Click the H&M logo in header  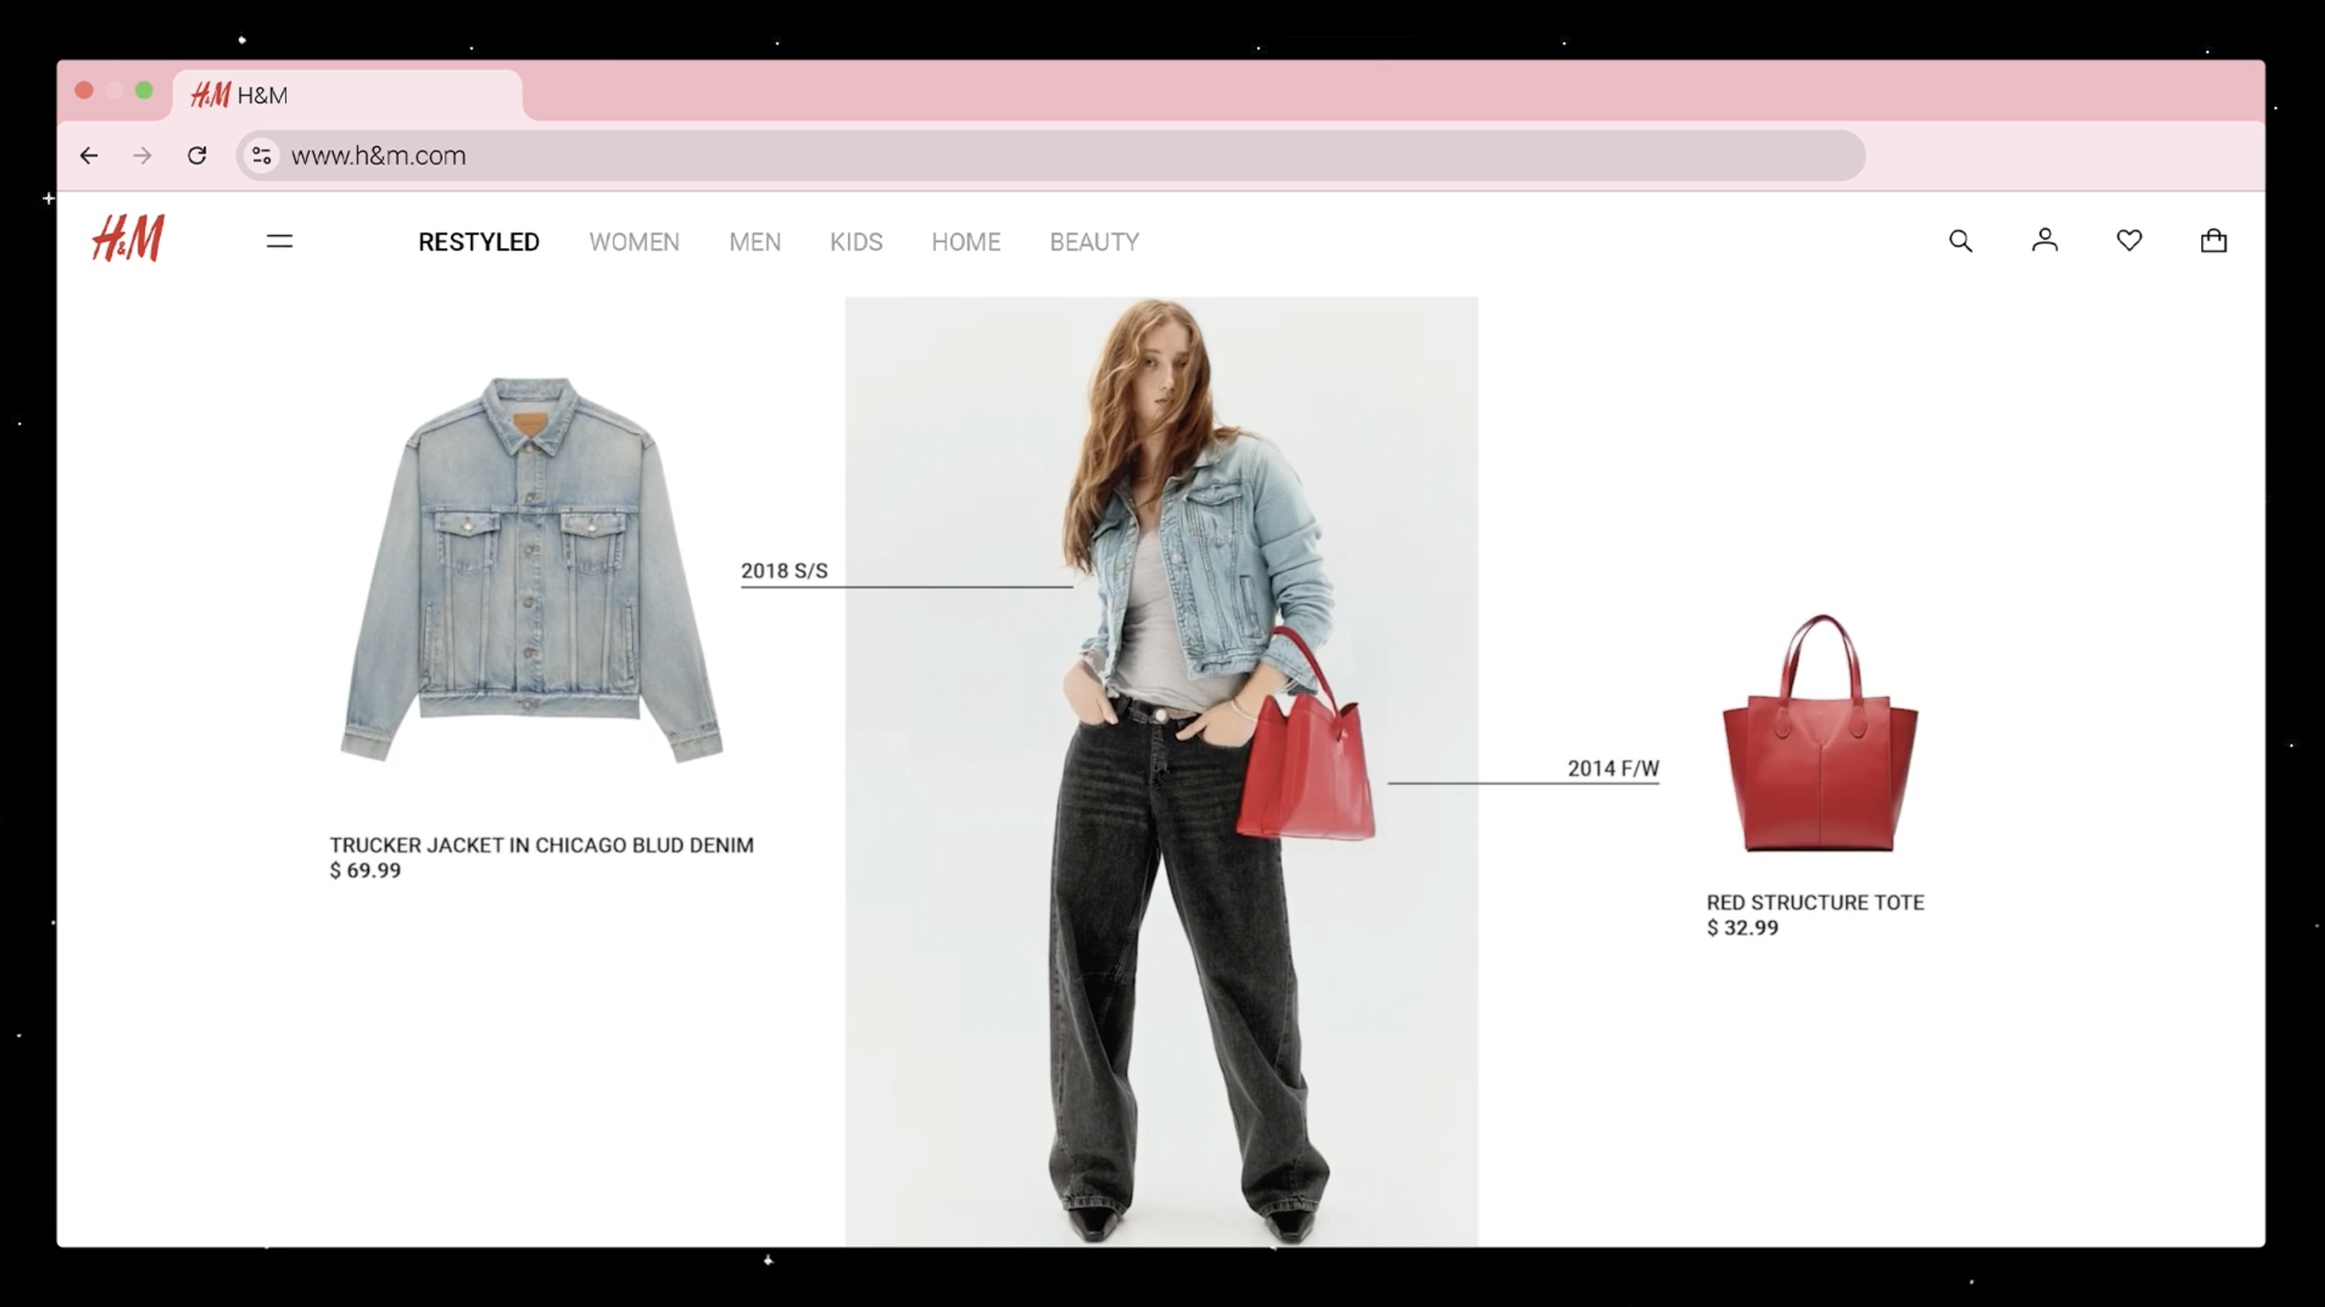pyautogui.click(x=128, y=239)
